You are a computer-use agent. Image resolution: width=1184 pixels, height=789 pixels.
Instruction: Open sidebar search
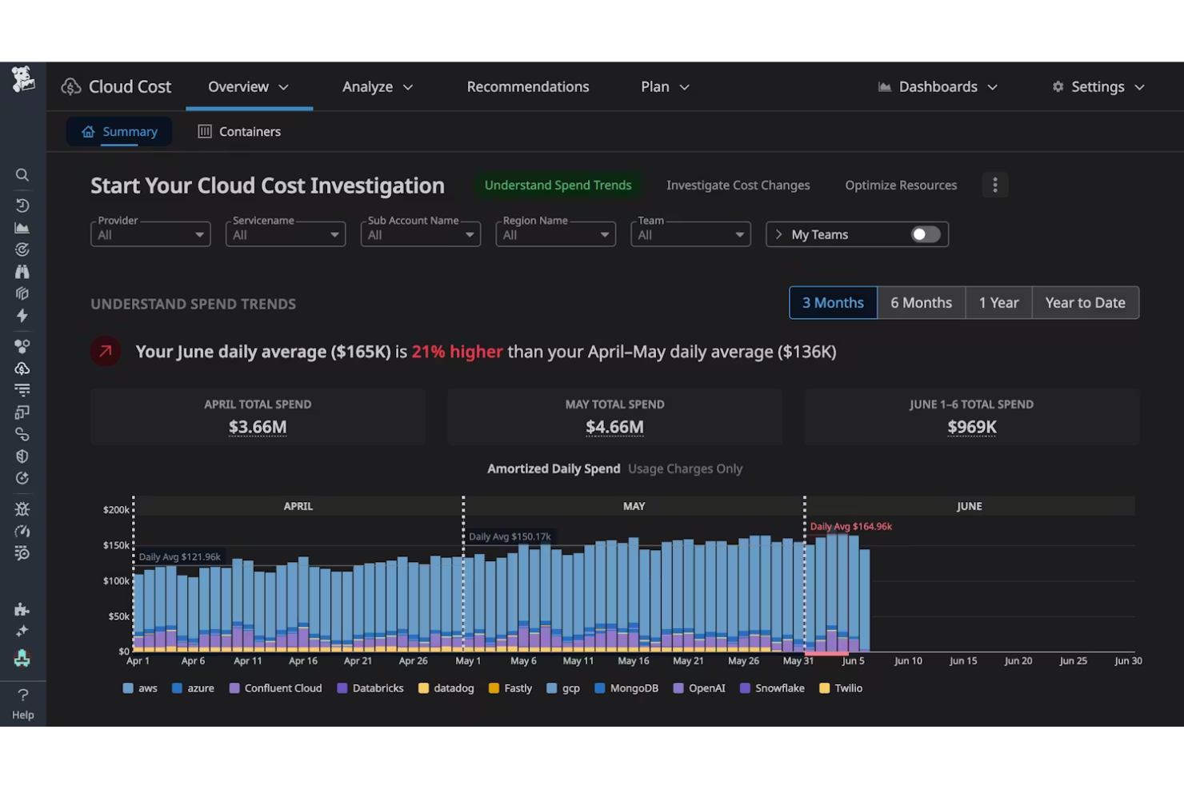pyautogui.click(x=22, y=175)
